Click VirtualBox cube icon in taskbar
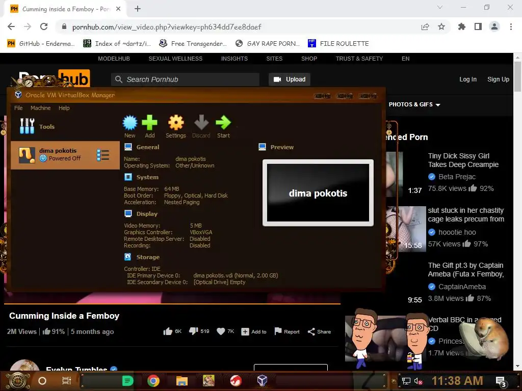The height and width of the screenshot is (391, 522). coord(263,381)
